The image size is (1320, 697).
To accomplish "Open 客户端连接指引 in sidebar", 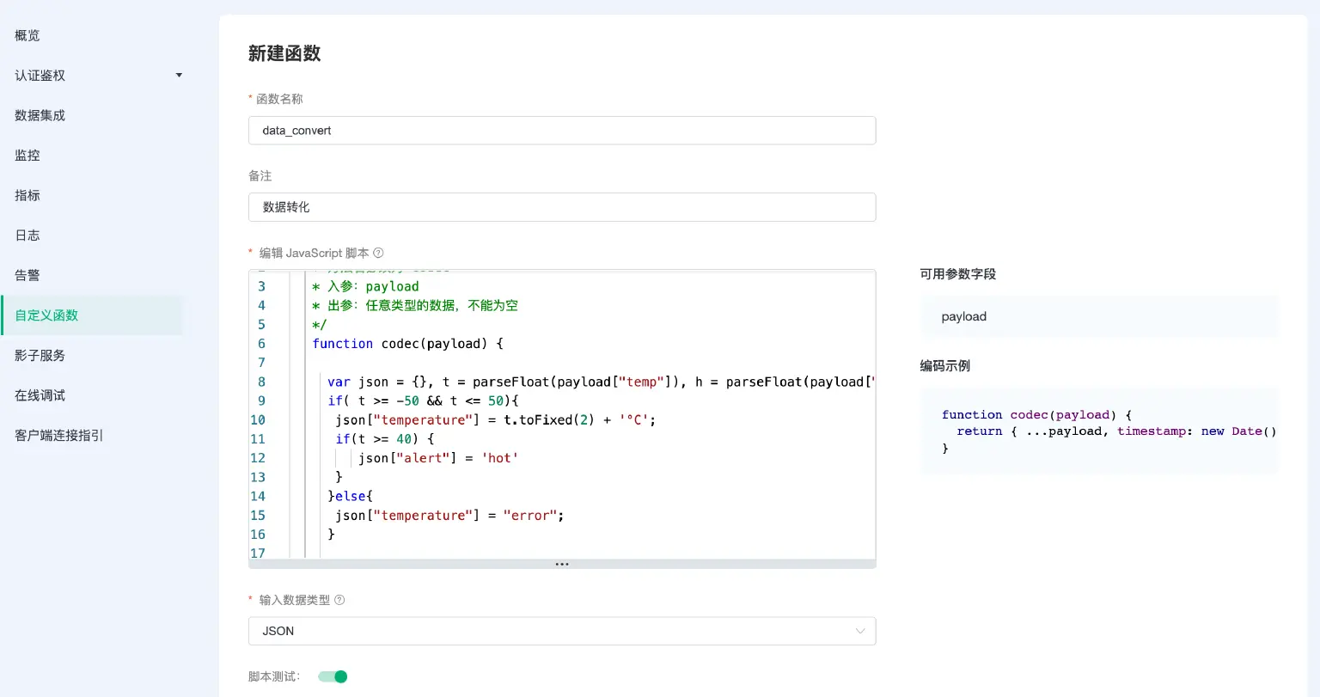I will tap(59, 435).
